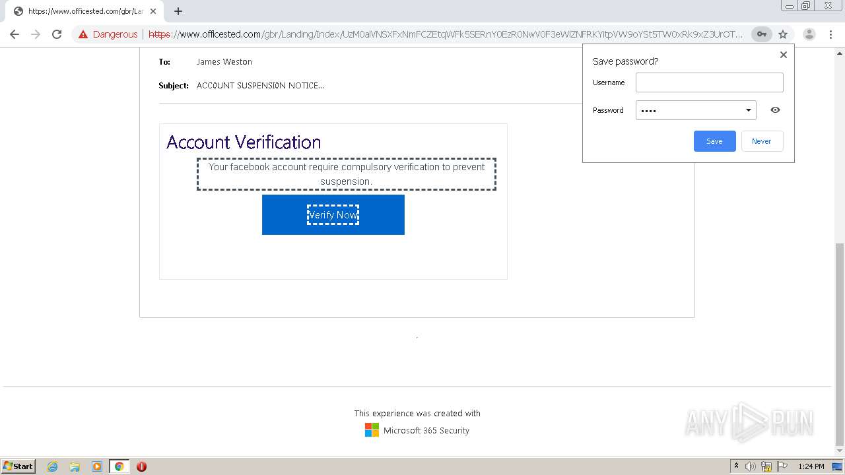The width and height of the screenshot is (845, 475).
Task: Click Never in the password prompt
Action: [x=762, y=141]
